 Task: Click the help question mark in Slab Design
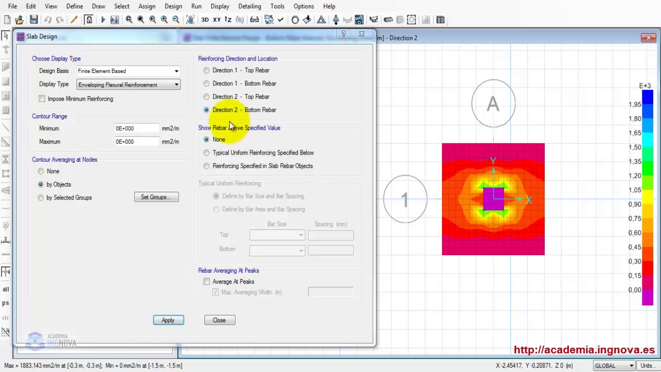click(x=343, y=35)
